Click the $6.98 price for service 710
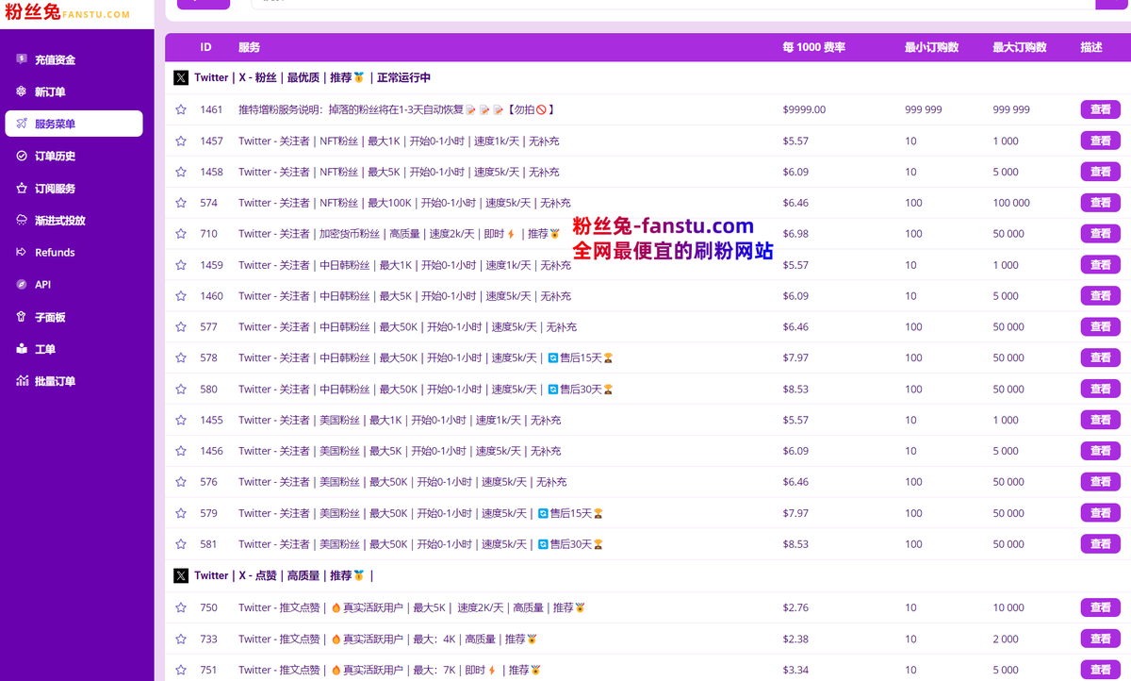This screenshot has width=1131, height=681. (x=795, y=234)
